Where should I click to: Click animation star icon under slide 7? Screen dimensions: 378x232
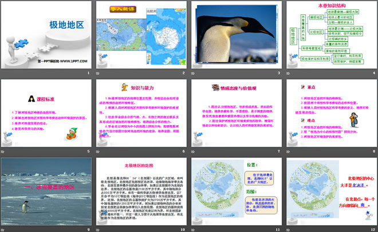(193, 151)
